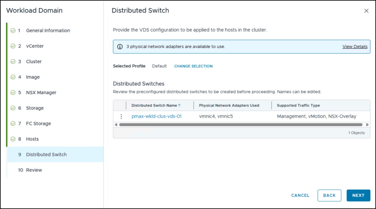This screenshot has width=376, height=209.
Task: Open the Cluster step
Action: coord(34,61)
